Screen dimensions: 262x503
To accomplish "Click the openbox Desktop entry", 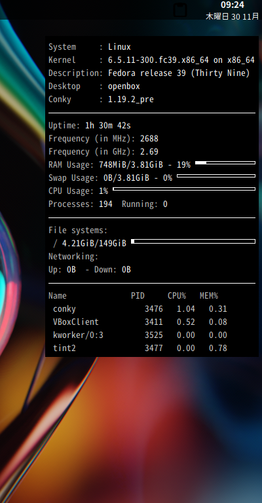I will click(124, 86).
